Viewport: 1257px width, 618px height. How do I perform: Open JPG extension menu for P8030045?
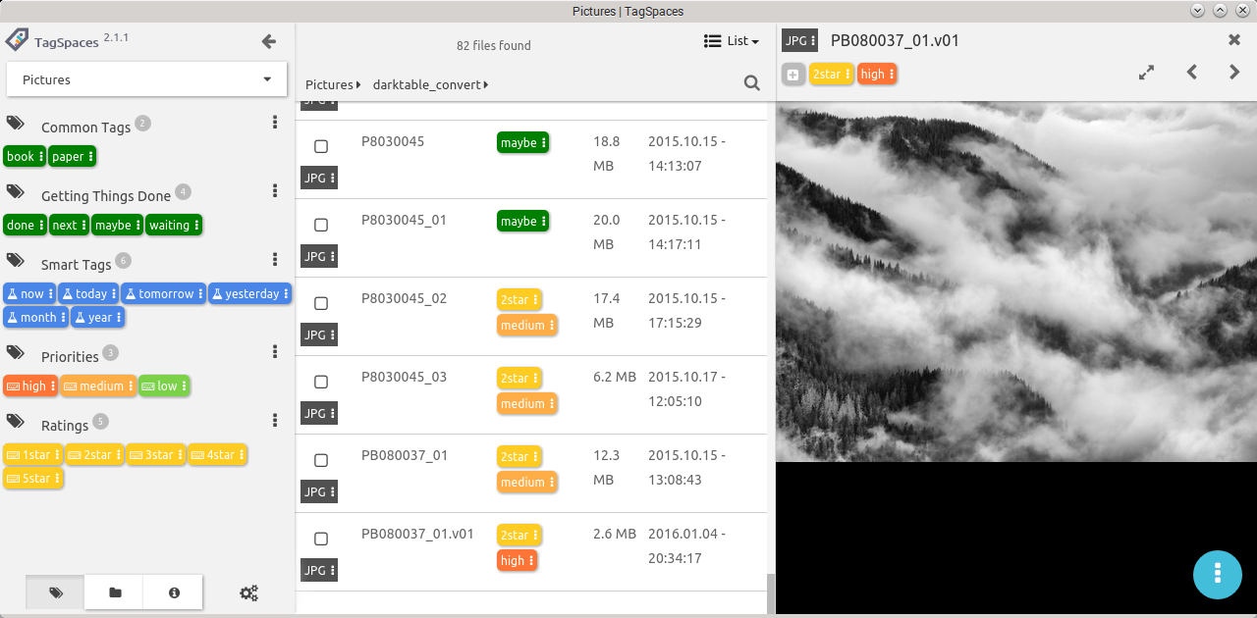coord(319,178)
